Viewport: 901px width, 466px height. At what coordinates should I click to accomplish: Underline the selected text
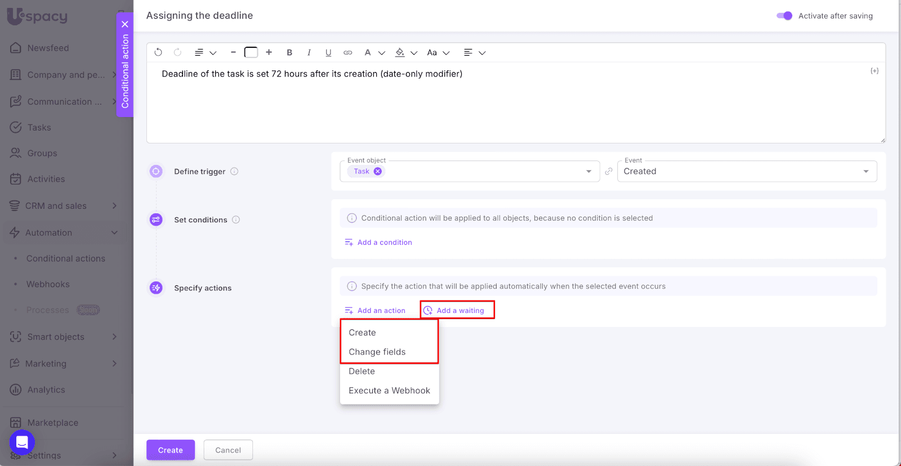(x=328, y=52)
